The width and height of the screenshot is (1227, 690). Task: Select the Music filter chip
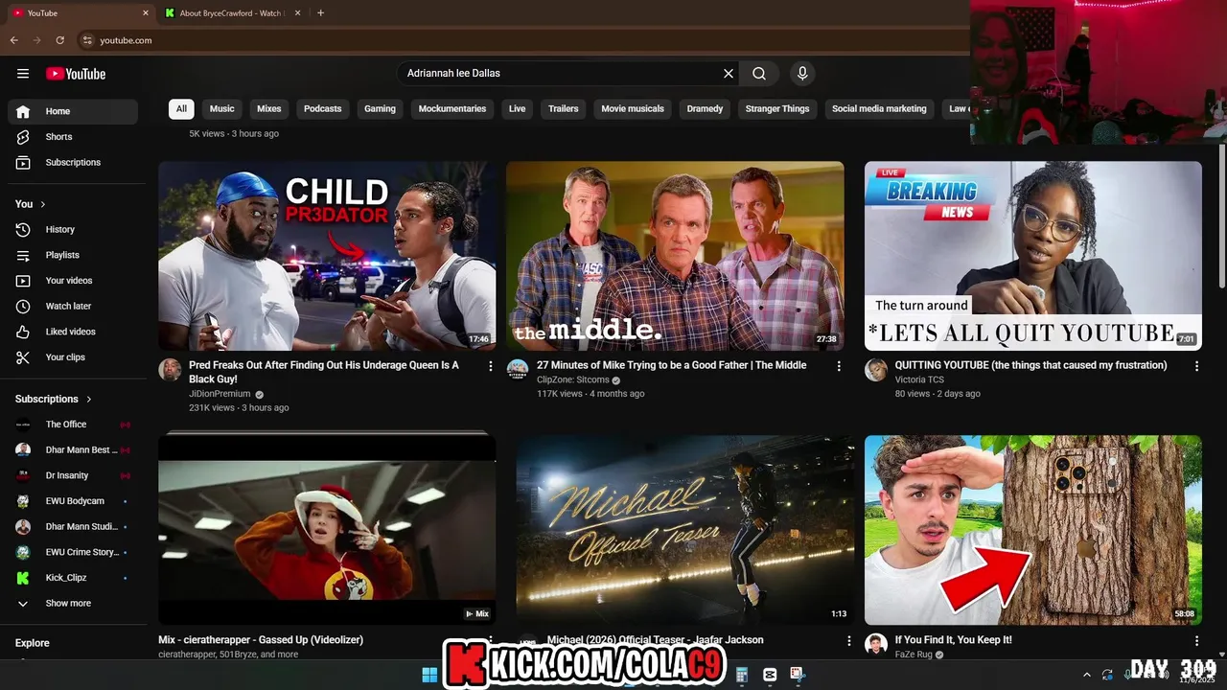[222, 109]
